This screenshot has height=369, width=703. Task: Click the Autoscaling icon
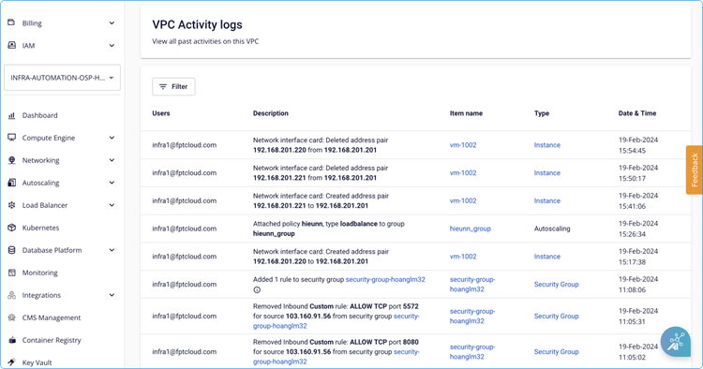point(11,183)
